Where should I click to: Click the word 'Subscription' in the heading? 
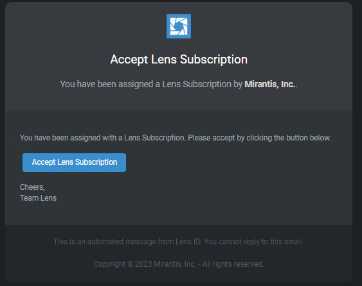click(x=213, y=60)
